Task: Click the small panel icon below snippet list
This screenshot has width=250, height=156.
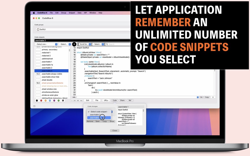Action: coord(34,106)
